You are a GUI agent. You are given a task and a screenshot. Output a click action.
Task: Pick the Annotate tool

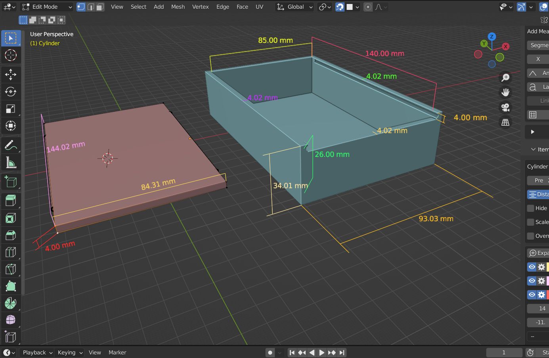pos(11,145)
